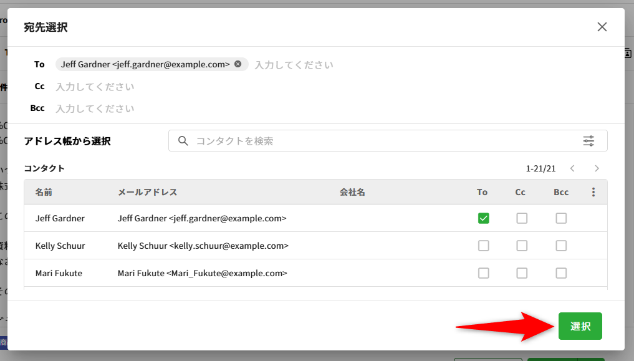Viewport: 634px width, 361px height.
Task: Check To for Mari Fukute
Action: pos(483,273)
